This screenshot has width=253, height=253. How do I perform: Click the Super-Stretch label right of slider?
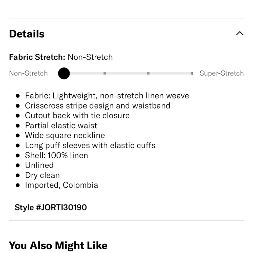tap(222, 73)
